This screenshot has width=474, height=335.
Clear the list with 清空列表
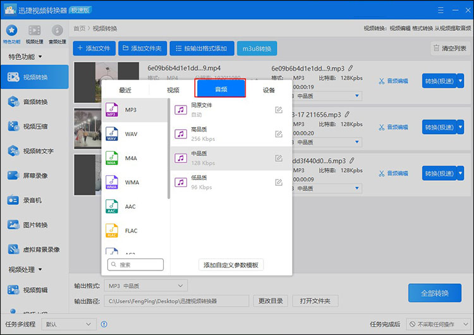point(450,48)
